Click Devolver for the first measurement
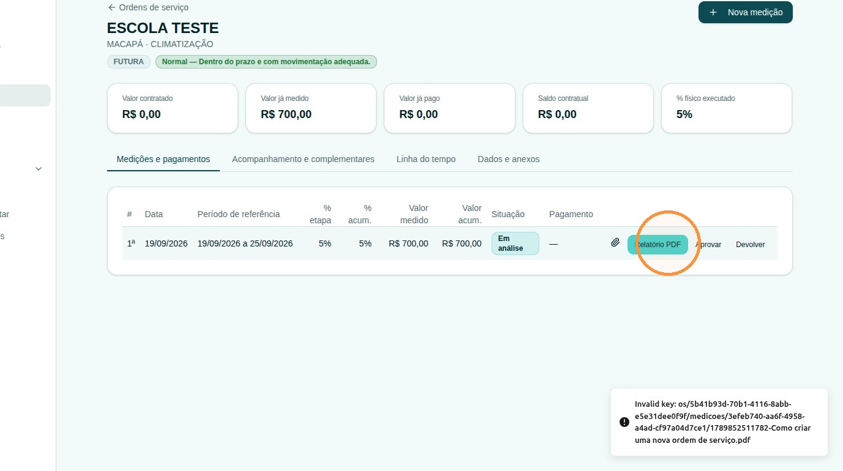Screen dimensions: 843x471 751,244
